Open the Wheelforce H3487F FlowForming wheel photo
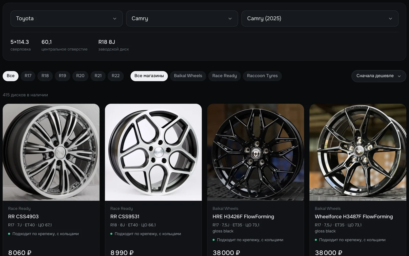Screen dimensions: 409x256 tap(358, 152)
